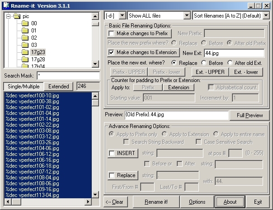This screenshot has height=210, width=273.
Task: Toggle the INSERT checkbox
Action: 112,153
